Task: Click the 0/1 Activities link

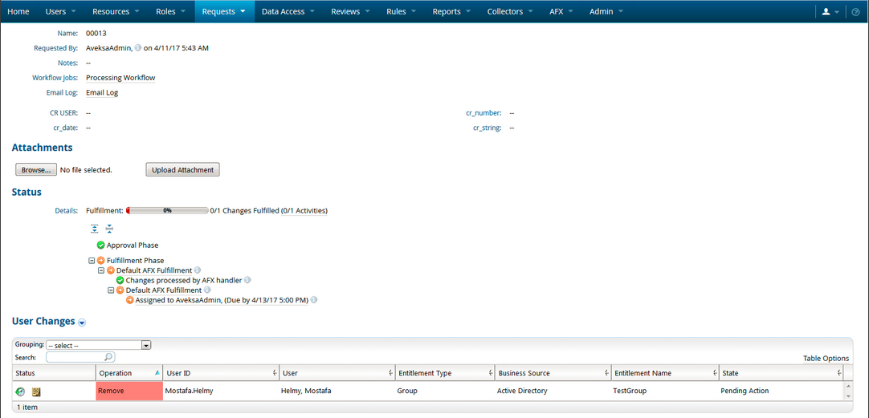Action: pyautogui.click(x=304, y=211)
